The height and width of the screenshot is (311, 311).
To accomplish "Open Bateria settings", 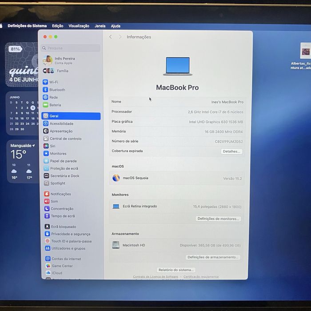I will [x=52, y=105].
